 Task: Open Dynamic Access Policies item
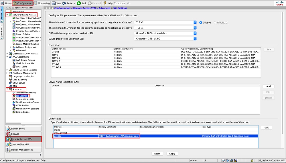pos(27,31)
